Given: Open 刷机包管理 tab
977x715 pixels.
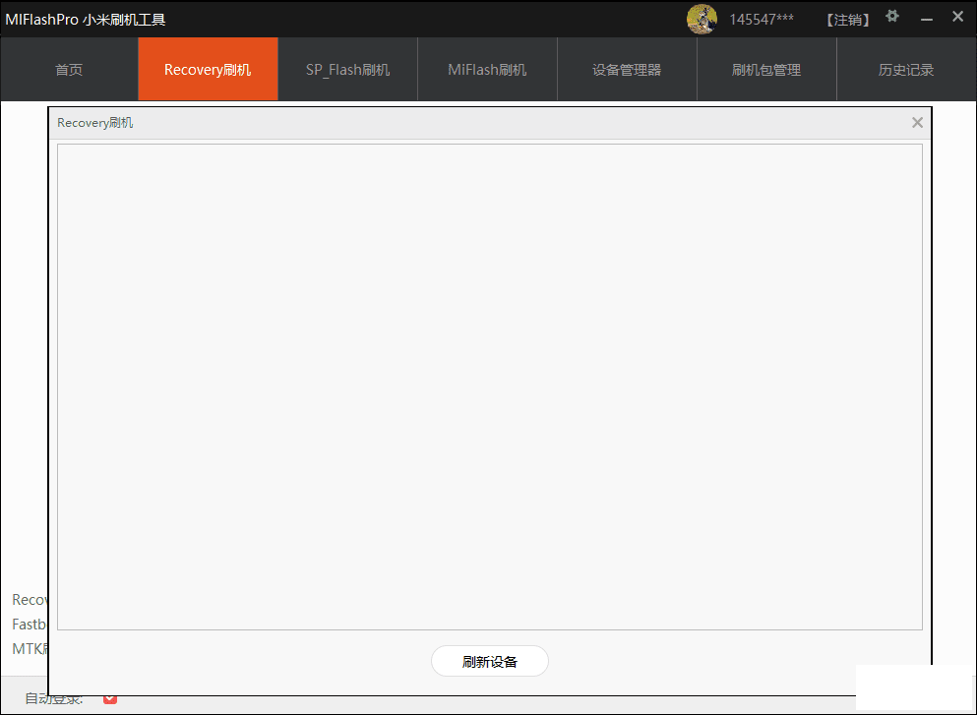Looking at the screenshot, I should pyautogui.click(x=766, y=69).
